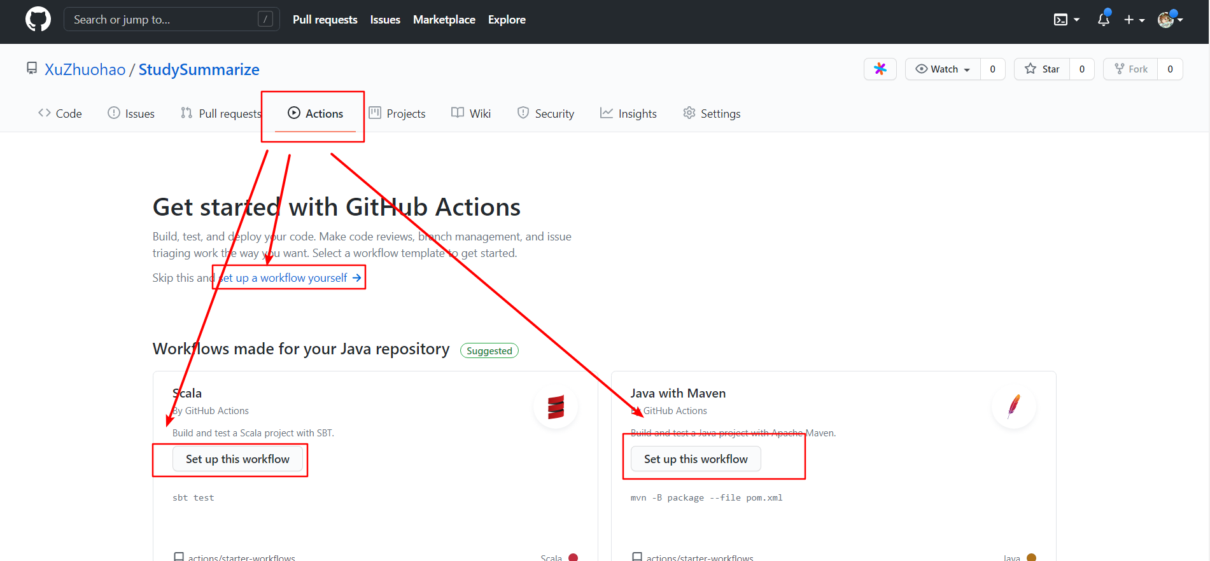Go to Explore

[x=507, y=20]
